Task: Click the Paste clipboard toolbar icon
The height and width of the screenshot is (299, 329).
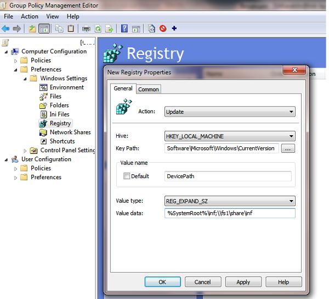Action: point(71,29)
